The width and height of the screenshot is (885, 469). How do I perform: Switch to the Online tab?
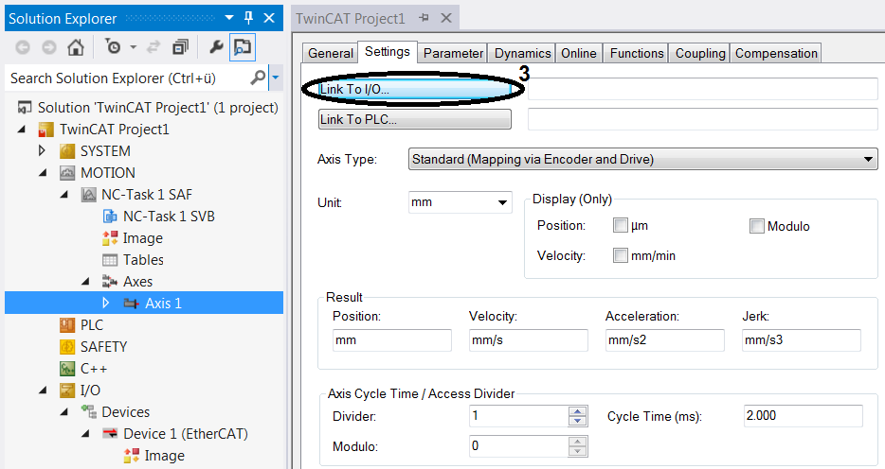point(579,53)
